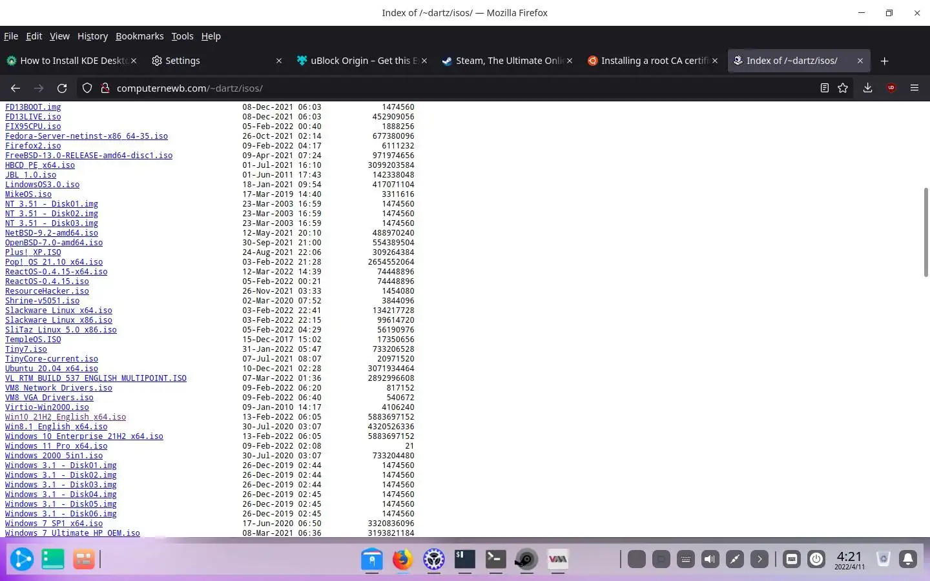
Task: Close the uBlock Origin tab
Action: (x=424, y=61)
